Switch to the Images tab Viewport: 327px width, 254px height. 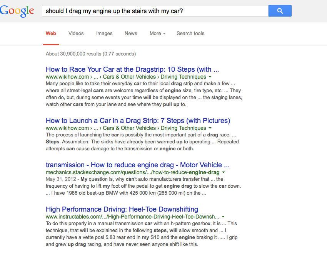point(104,34)
